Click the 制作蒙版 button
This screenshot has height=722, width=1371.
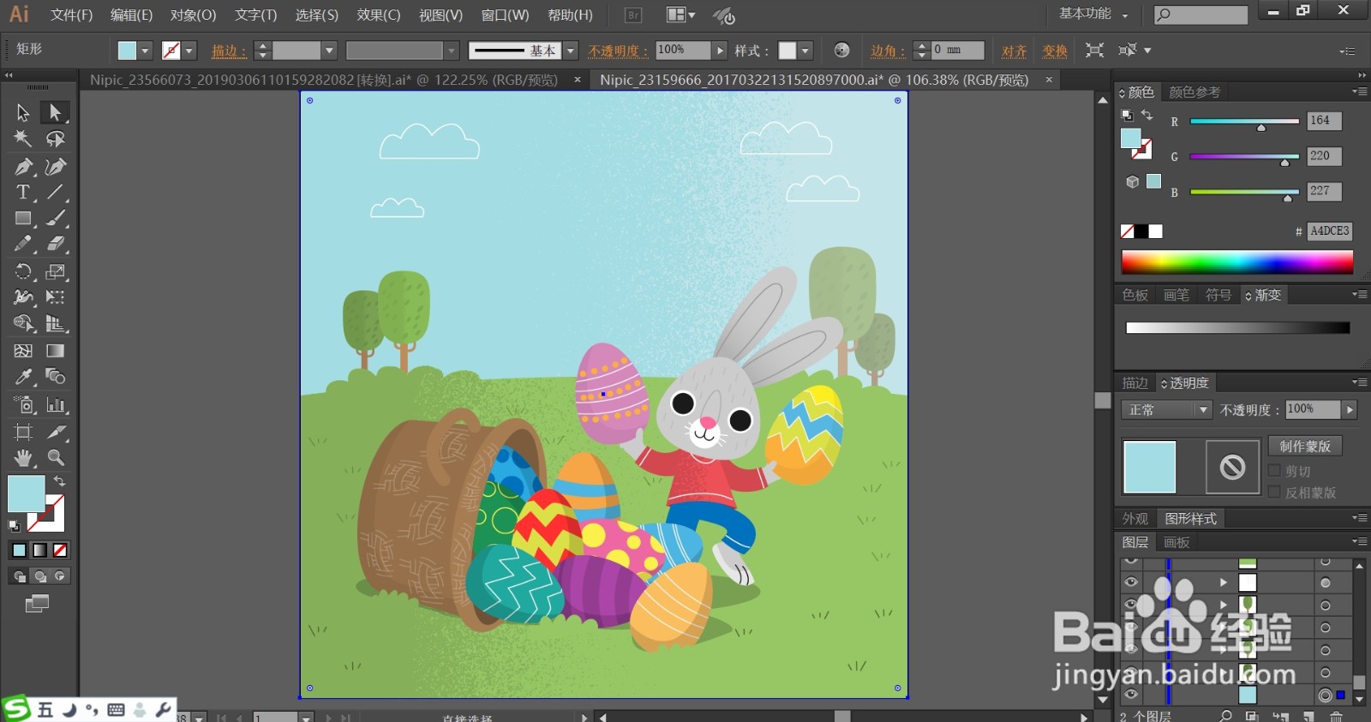(x=1305, y=446)
